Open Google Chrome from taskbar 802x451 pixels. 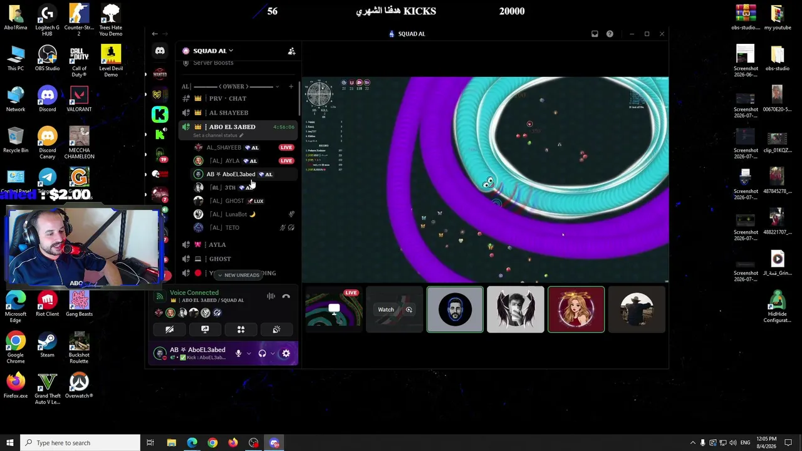tap(212, 443)
